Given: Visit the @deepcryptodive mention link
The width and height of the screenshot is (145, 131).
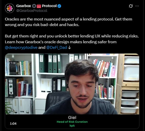Looking at the screenshot, I should 21,48.
